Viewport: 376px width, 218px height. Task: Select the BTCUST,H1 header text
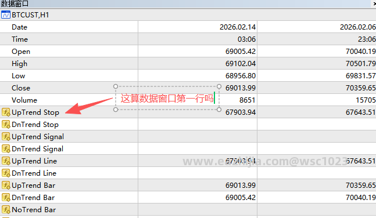30,15
